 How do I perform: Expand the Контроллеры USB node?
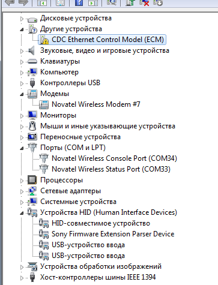[x=22, y=83]
